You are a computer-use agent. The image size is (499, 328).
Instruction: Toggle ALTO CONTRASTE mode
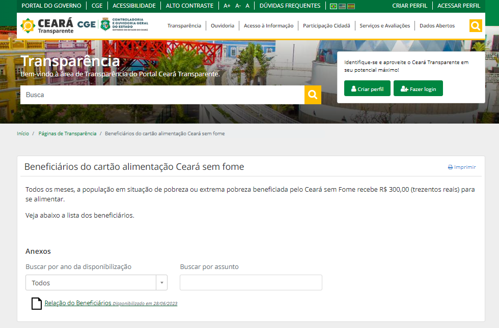coord(189,6)
